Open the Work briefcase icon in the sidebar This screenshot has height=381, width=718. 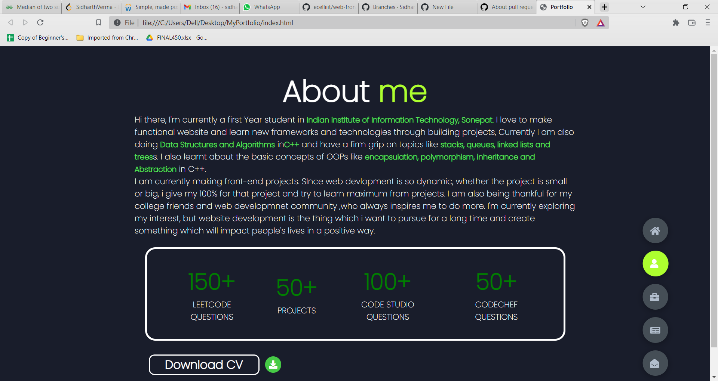(655, 297)
